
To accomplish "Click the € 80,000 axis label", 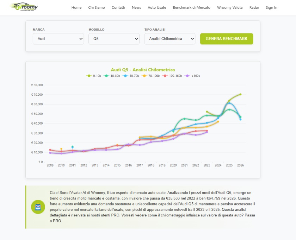I will 37,85.
